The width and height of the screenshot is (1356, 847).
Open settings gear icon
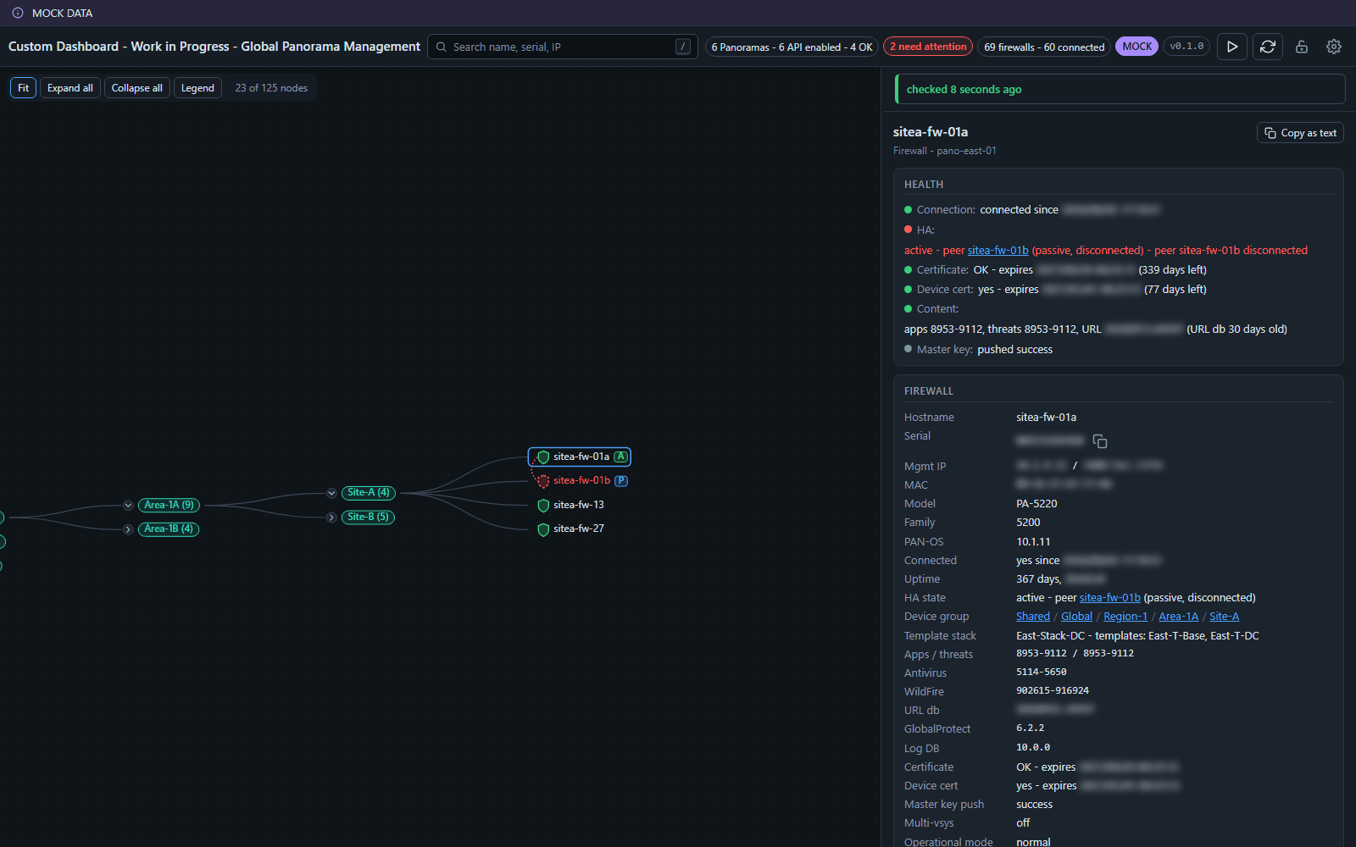pos(1334,47)
